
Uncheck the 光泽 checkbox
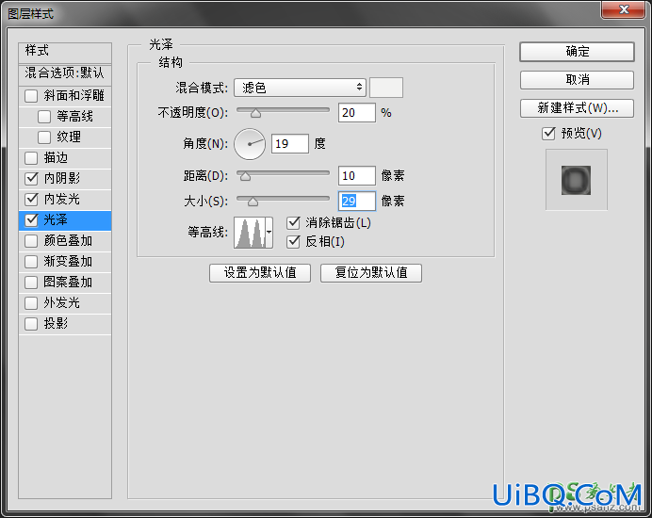(x=31, y=220)
